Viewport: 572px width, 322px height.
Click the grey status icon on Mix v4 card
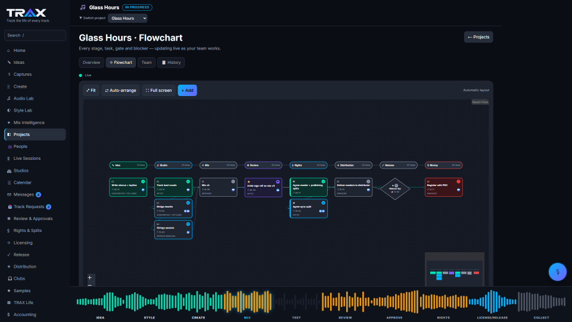point(233,181)
